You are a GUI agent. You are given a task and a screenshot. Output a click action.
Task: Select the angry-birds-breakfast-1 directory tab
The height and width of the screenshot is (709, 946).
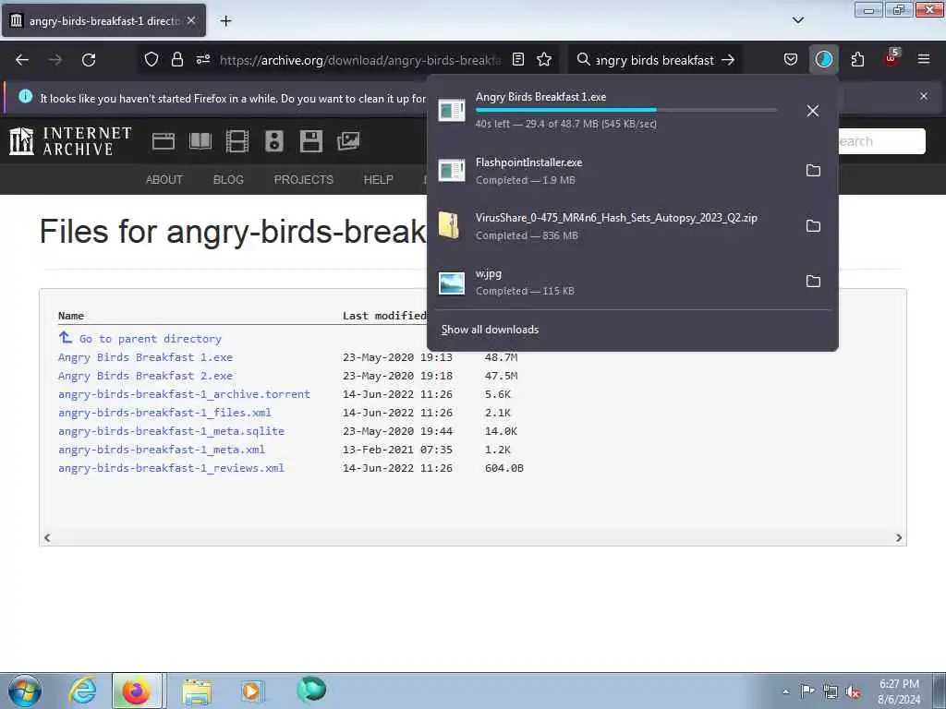point(103,20)
